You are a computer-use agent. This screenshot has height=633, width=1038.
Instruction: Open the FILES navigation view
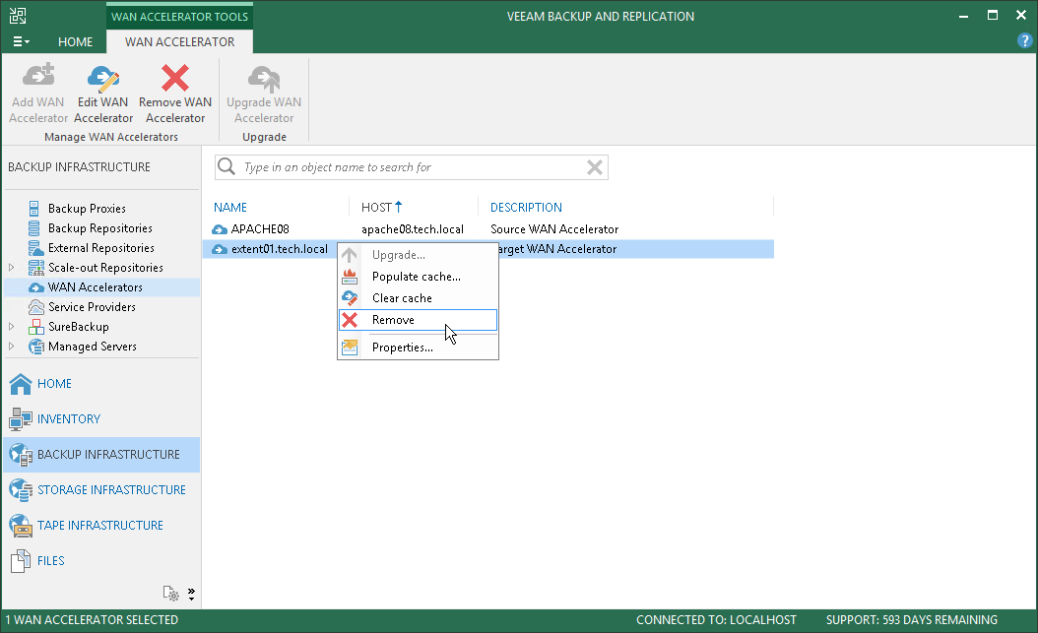(x=101, y=561)
